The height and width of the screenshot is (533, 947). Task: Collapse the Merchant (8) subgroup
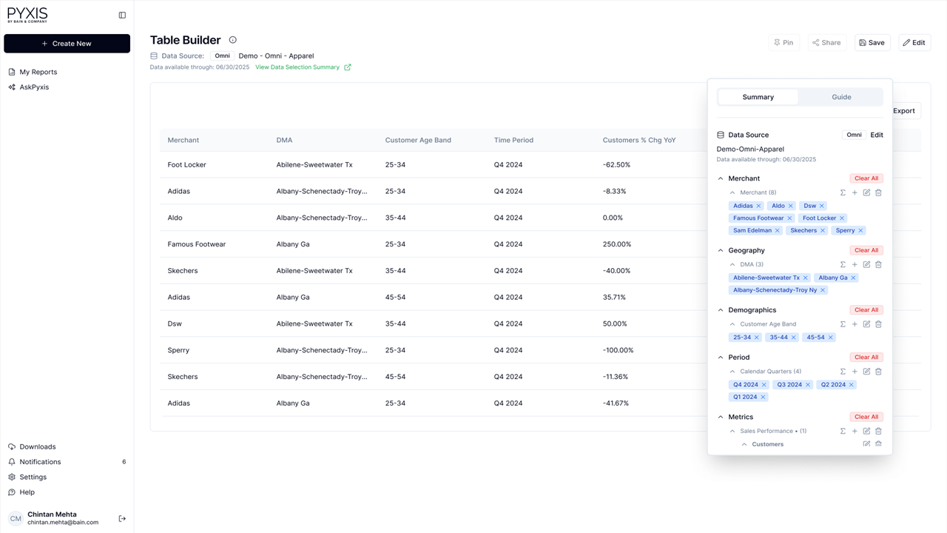coord(732,192)
